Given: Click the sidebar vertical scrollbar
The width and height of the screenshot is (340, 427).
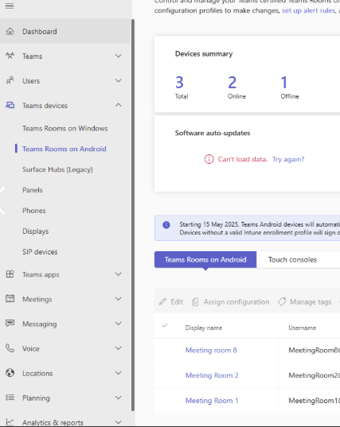Looking at the screenshot, I should (x=133, y=215).
